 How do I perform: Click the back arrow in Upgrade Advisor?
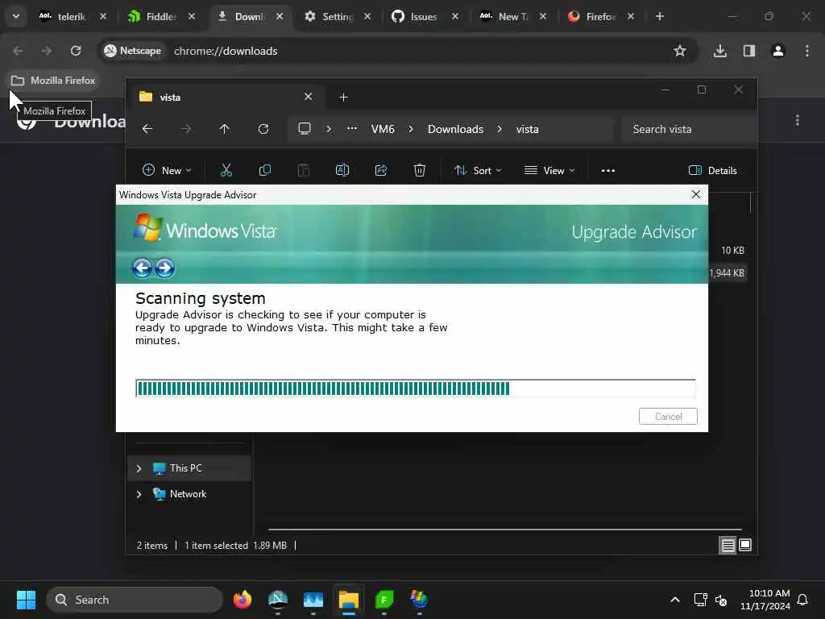point(142,268)
